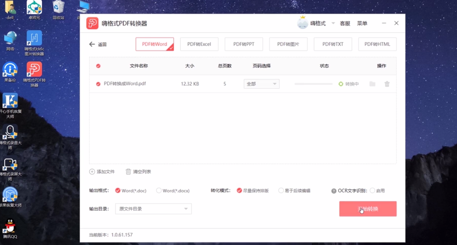Switch to PDF转PPT tab
This screenshot has width=457, height=245.
tap(244, 44)
